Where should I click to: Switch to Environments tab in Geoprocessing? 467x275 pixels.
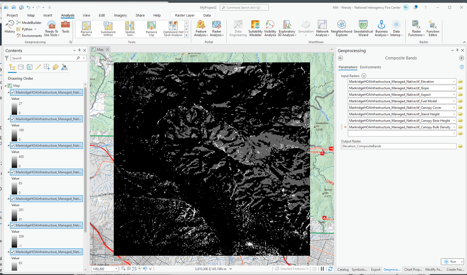pyautogui.click(x=370, y=67)
